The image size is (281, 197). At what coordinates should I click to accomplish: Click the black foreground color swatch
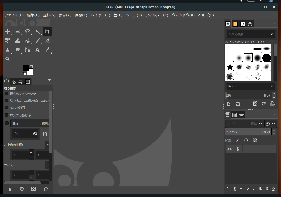[x=26, y=67]
